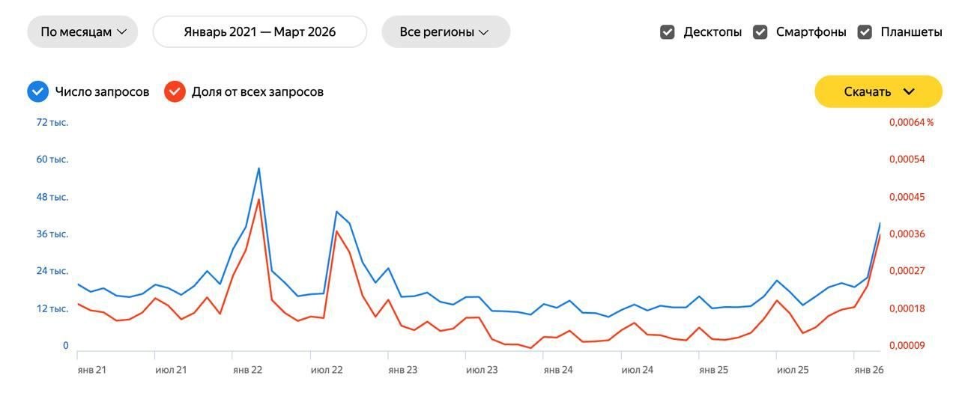
Task: Click the янв 26 x-axis label
Action: (x=869, y=370)
